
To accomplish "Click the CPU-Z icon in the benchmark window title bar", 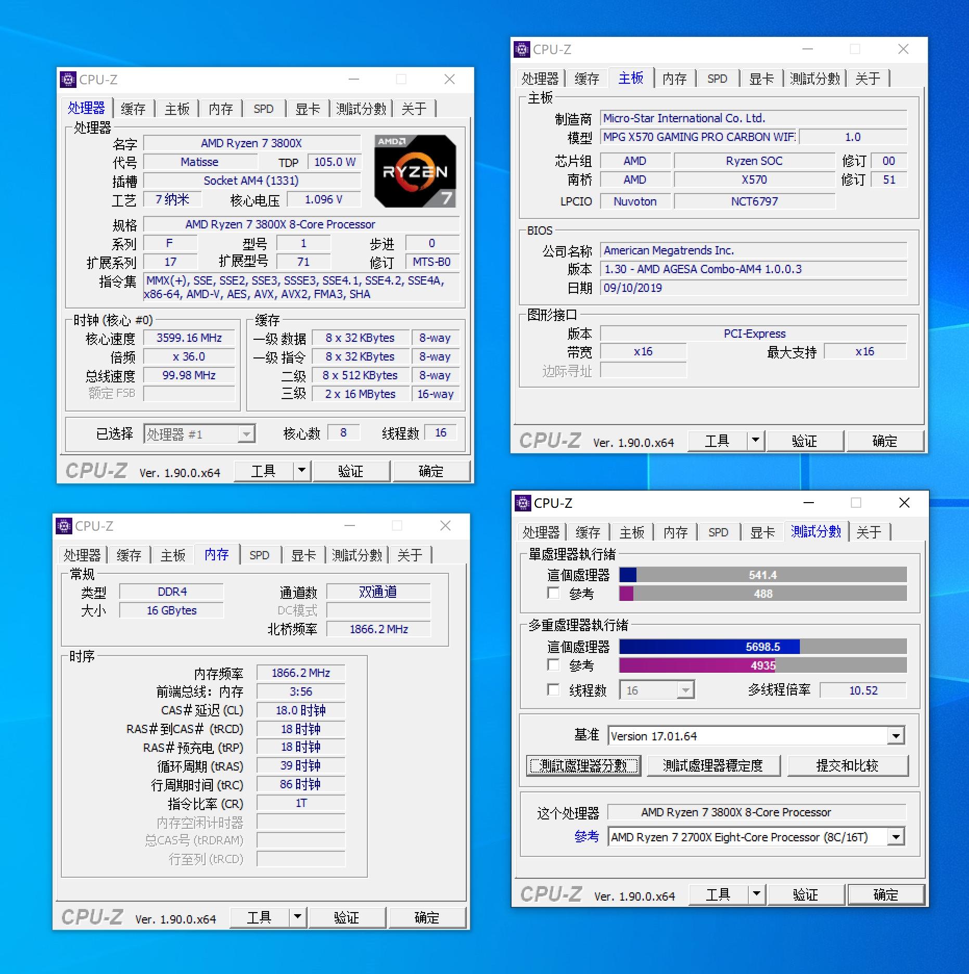I will 523,503.
